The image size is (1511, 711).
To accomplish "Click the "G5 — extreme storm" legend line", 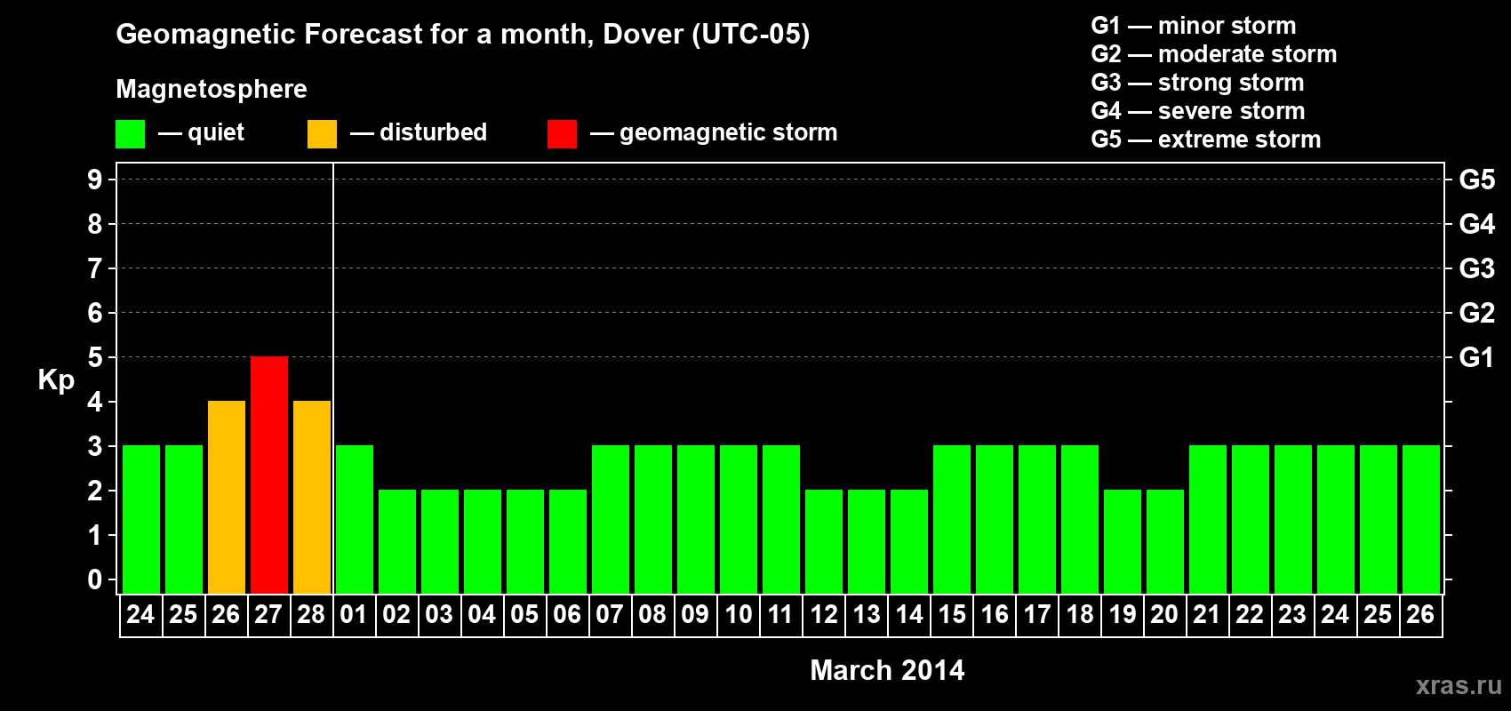I will click(1206, 140).
